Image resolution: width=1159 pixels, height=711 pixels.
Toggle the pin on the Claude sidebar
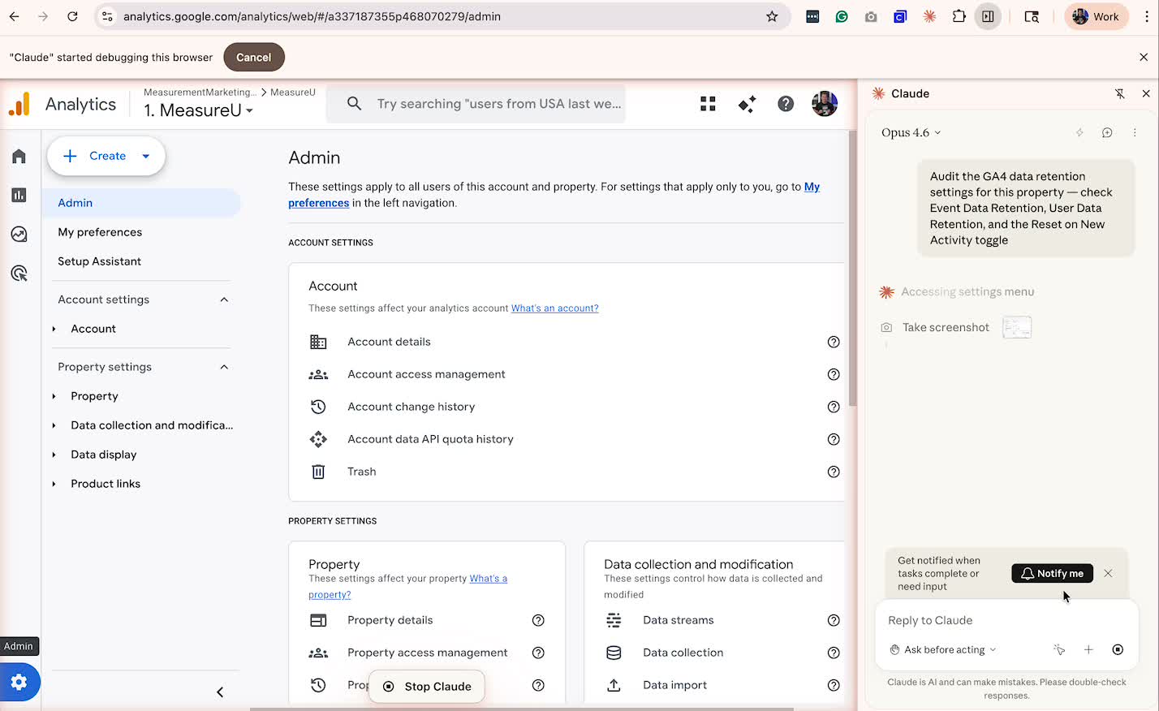(x=1120, y=93)
